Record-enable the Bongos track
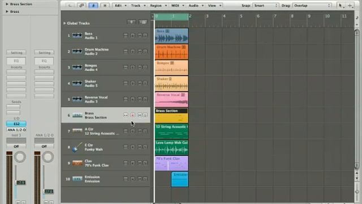The width and height of the screenshot is (362, 204). coord(133,67)
